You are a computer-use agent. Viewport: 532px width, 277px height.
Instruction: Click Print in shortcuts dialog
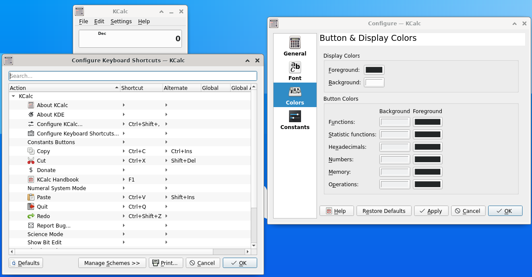point(166,263)
